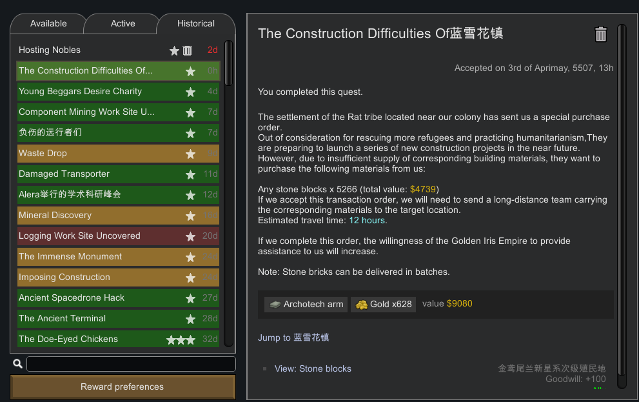Viewport: 639px width, 402px height.
Task: Select the Historical quests tab
Action: [196, 24]
